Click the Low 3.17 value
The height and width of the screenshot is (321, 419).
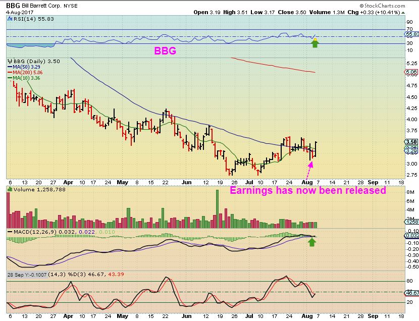[x=263, y=12]
